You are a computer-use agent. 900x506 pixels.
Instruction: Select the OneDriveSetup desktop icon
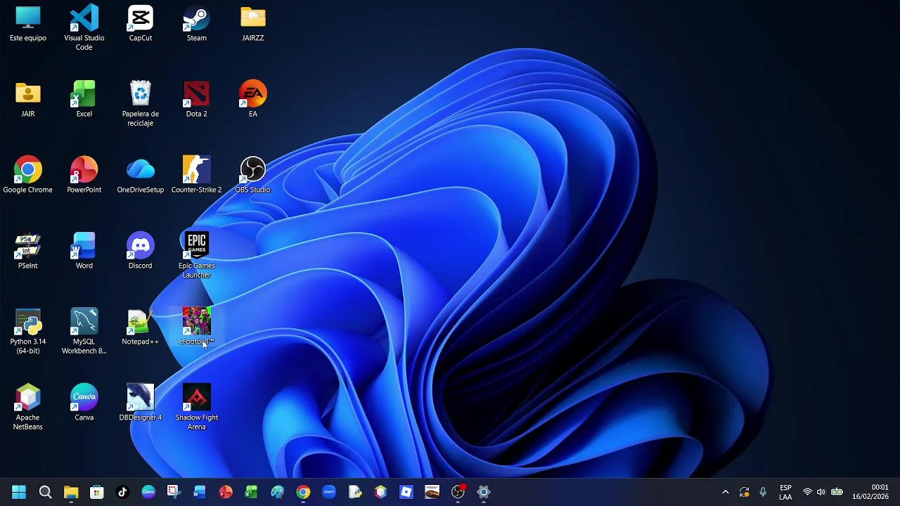[x=141, y=176]
